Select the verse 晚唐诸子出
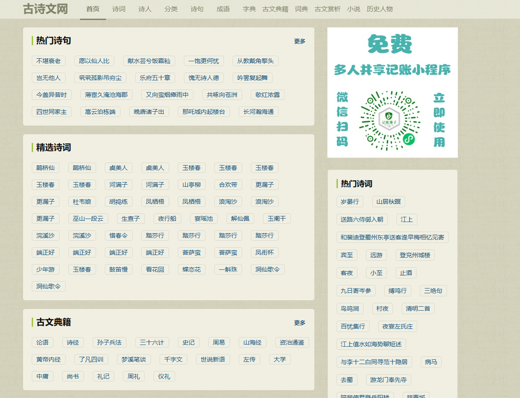Viewport: 520px width, 398px height. click(149, 112)
